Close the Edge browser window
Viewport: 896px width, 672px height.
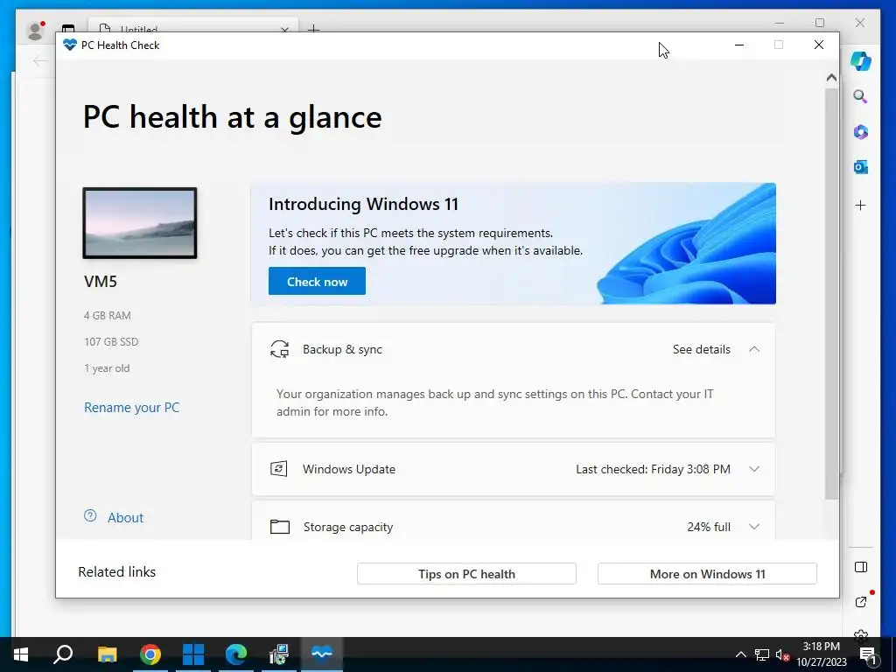860,23
